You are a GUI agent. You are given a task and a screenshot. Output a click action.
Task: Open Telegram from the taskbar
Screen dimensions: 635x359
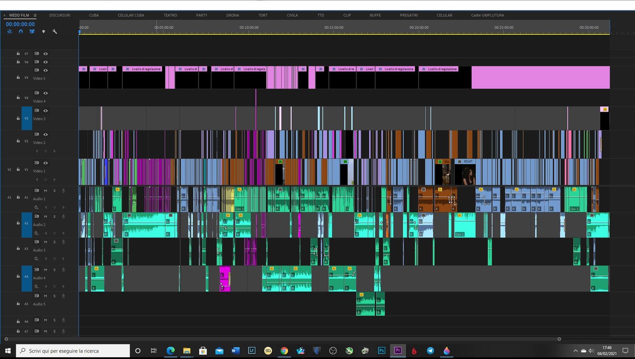pos(431,351)
